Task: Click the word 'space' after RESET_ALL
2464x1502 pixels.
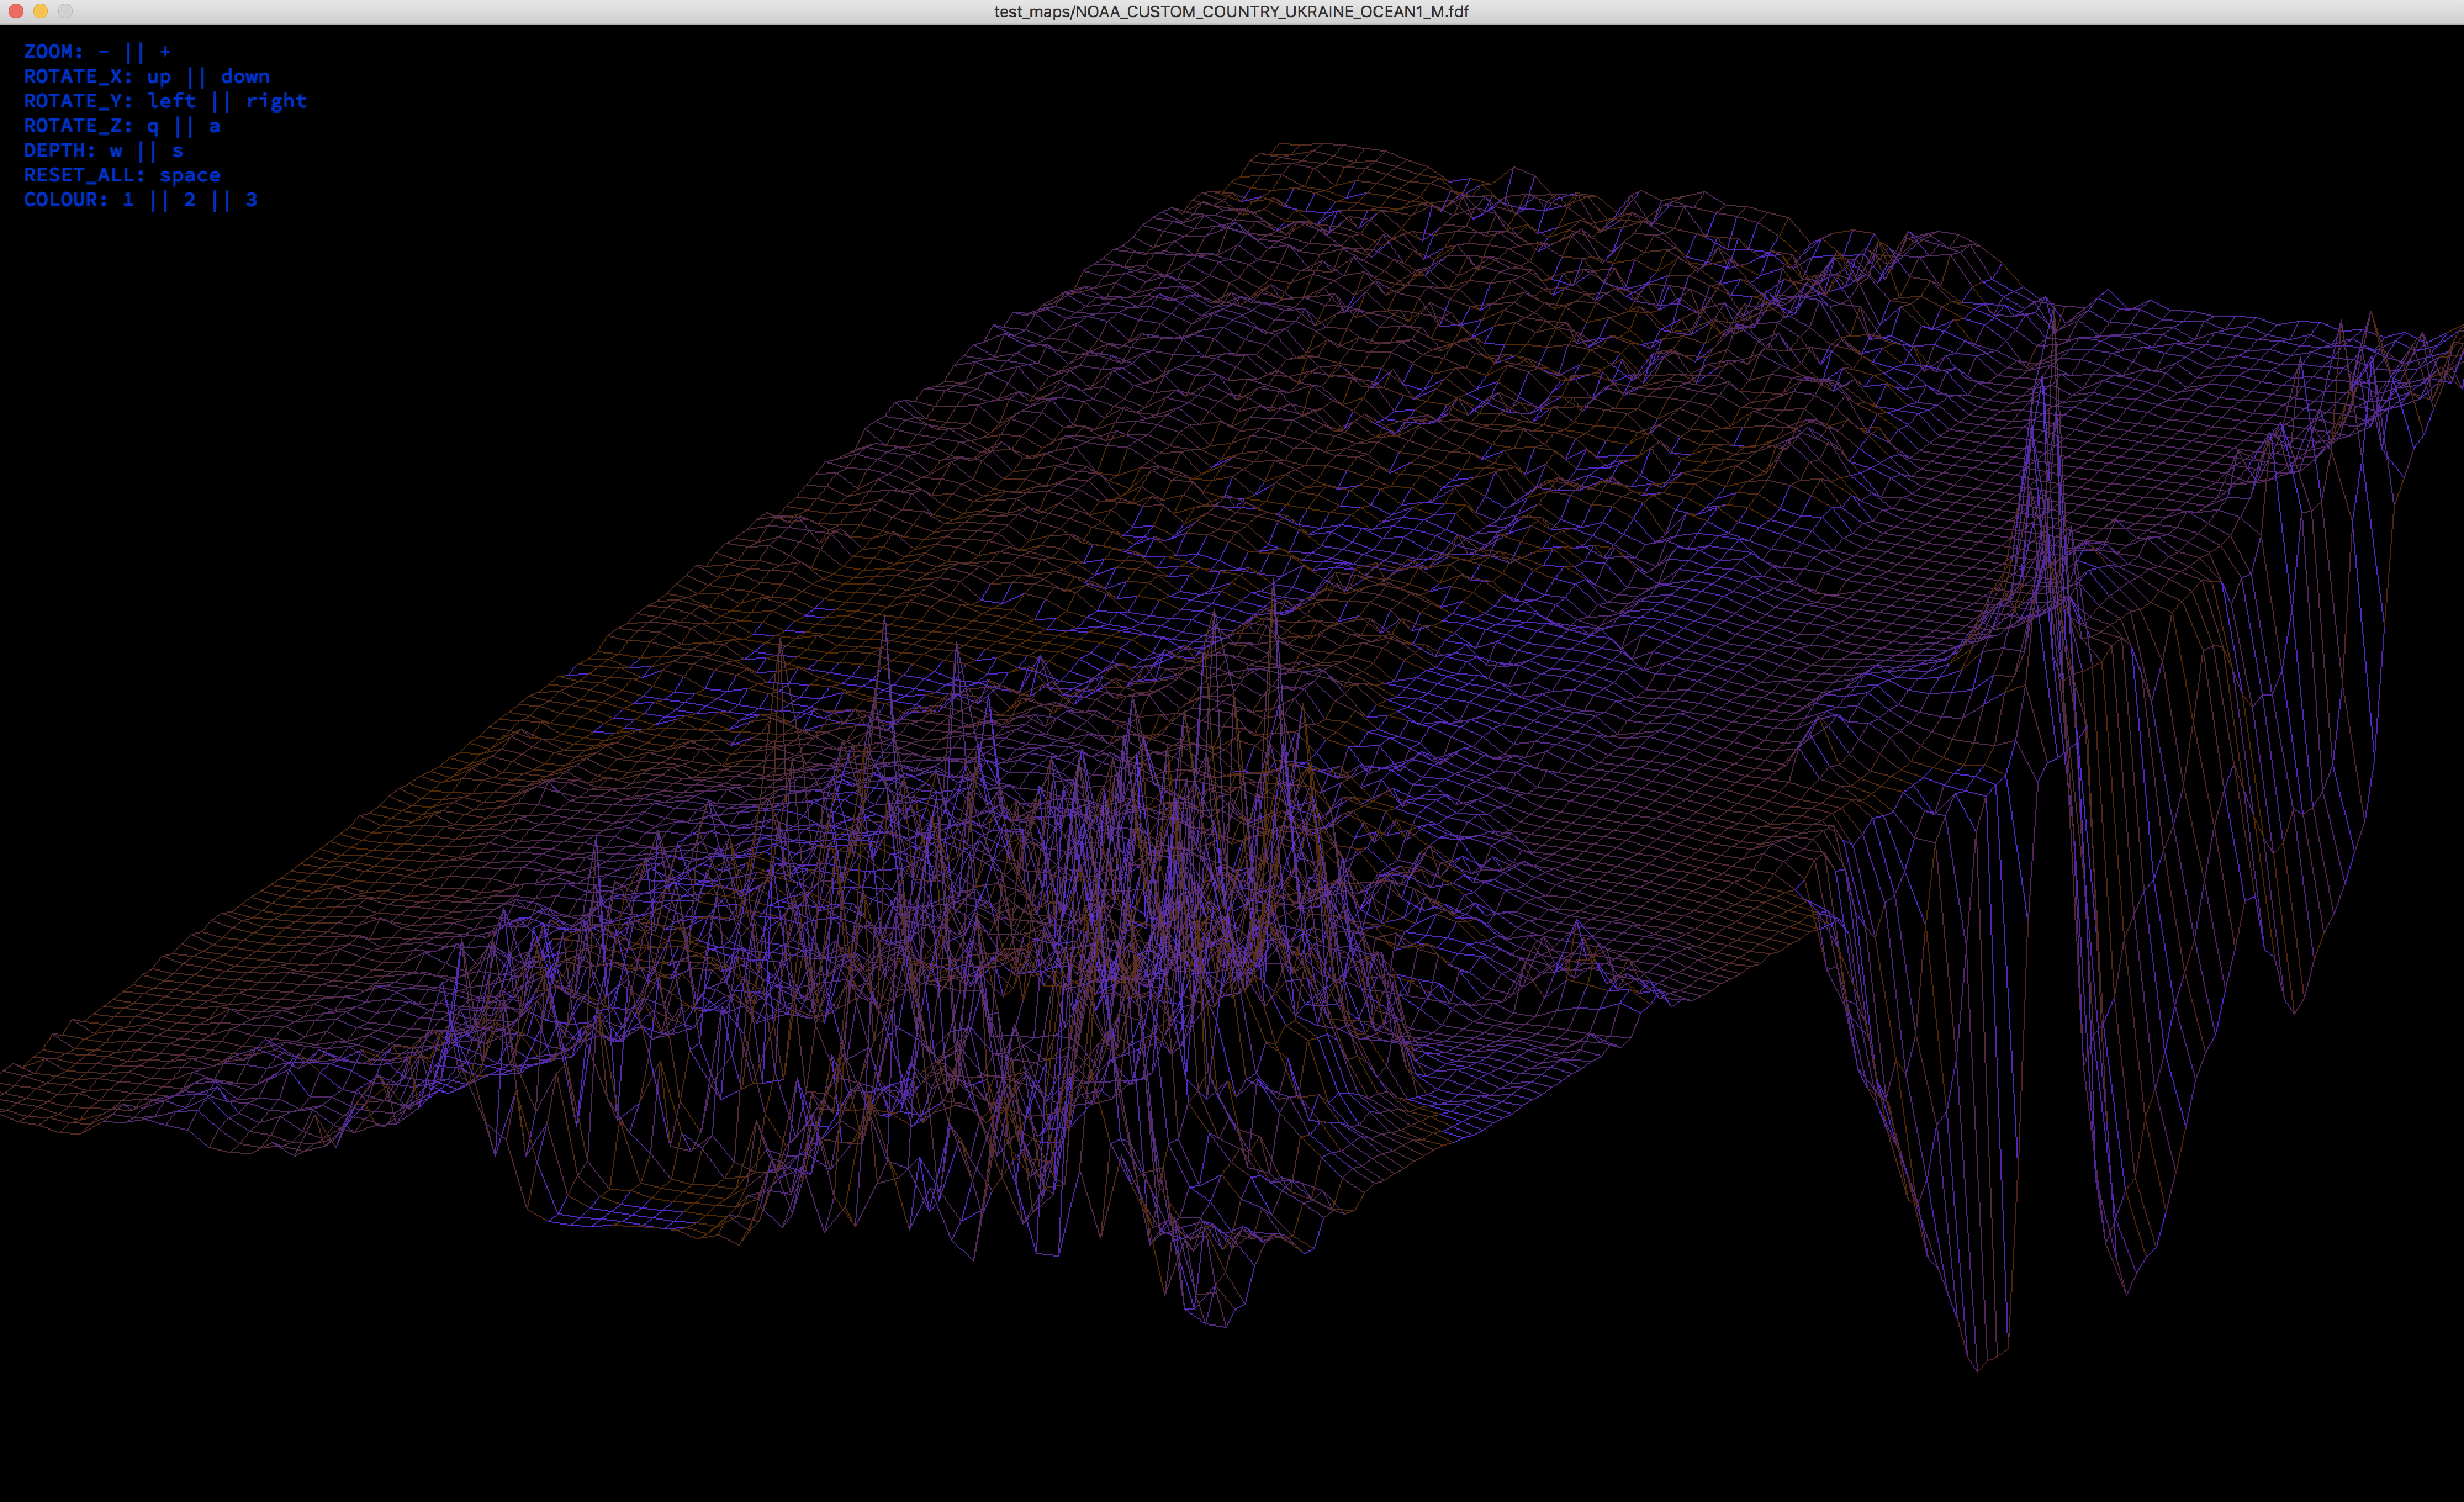Action: 189,176
